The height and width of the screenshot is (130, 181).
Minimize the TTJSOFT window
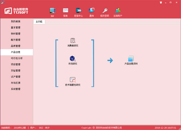point(166,3)
